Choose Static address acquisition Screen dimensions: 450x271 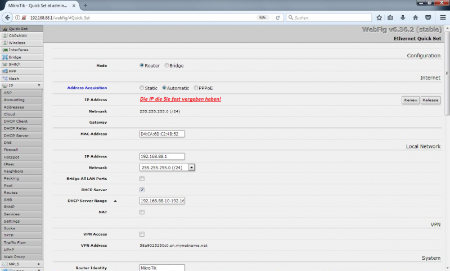pos(142,88)
